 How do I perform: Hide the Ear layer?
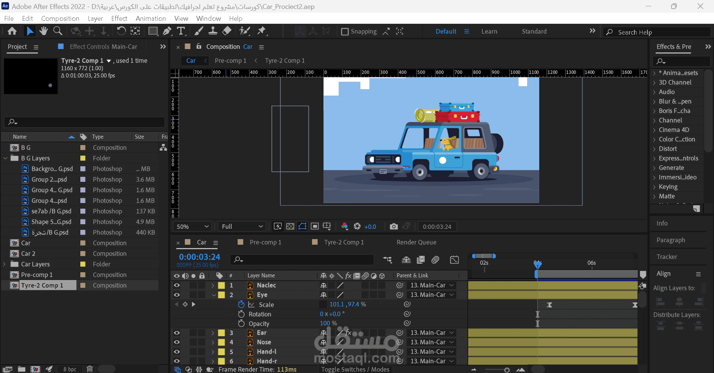click(x=177, y=333)
